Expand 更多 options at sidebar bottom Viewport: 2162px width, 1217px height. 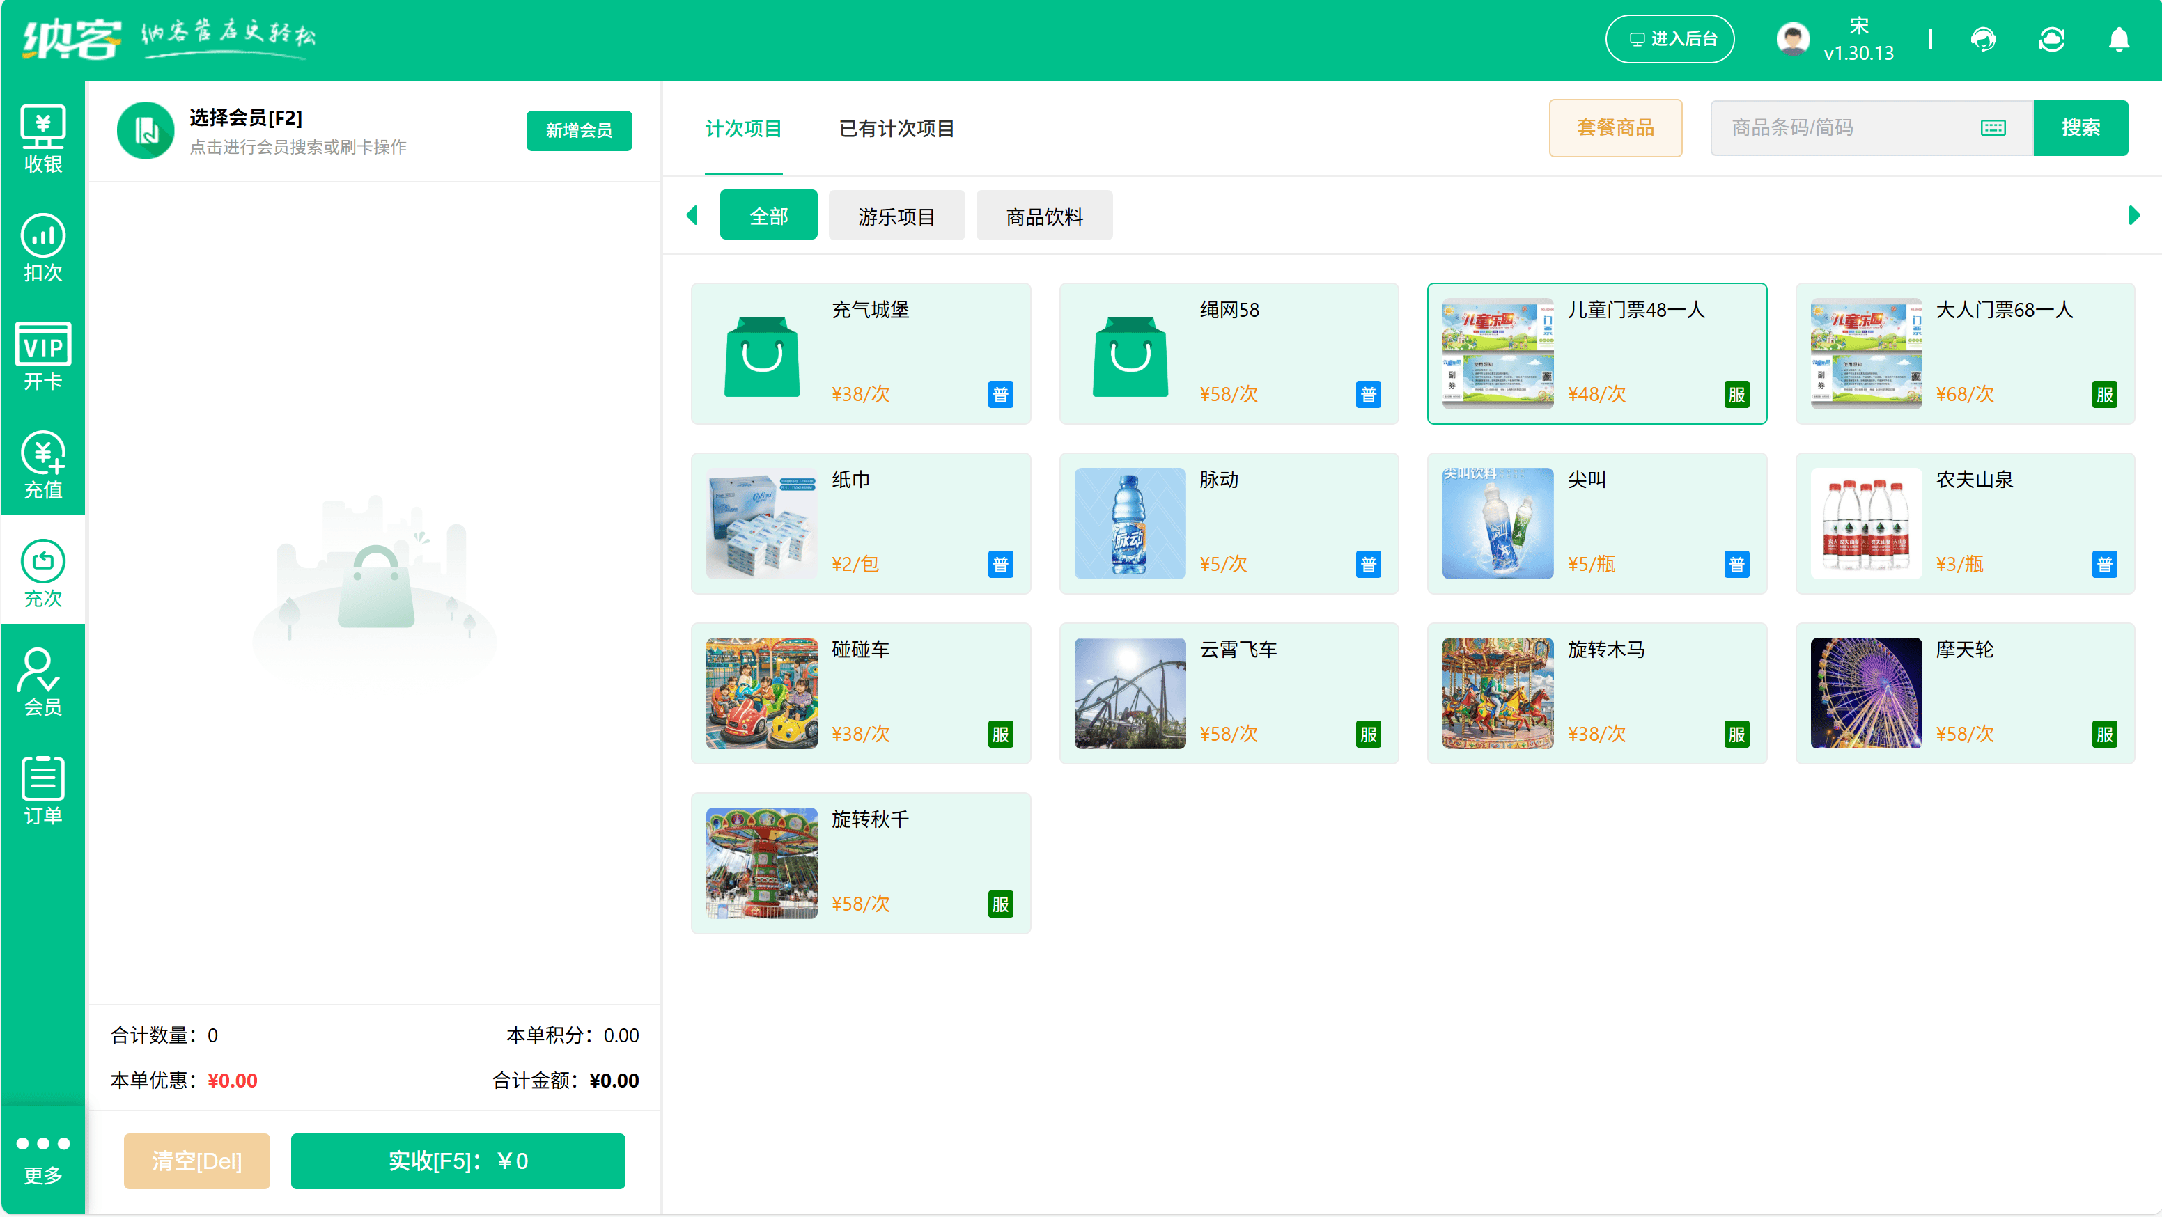point(42,1159)
